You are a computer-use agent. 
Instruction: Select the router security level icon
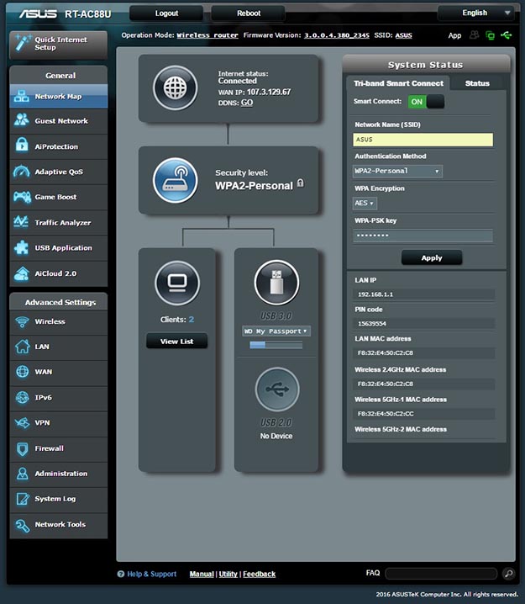click(x=175, y=180)
